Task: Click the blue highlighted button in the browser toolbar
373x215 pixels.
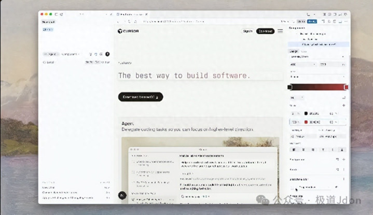Action: point(312,22)
